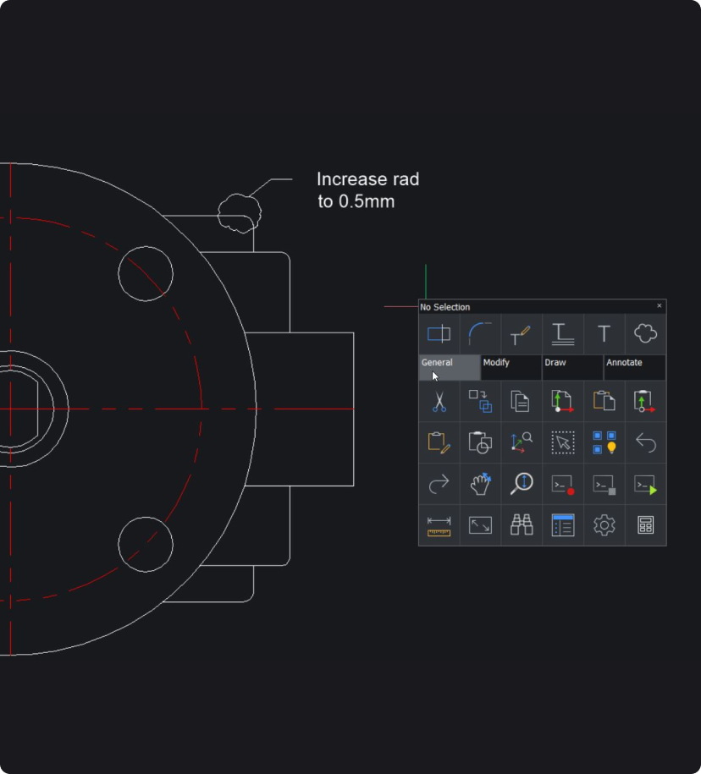This screenshot has width=701, height=774.
Task: Click the "Increase rad to 0.5mm" annotation text
Action: [367, 190]
